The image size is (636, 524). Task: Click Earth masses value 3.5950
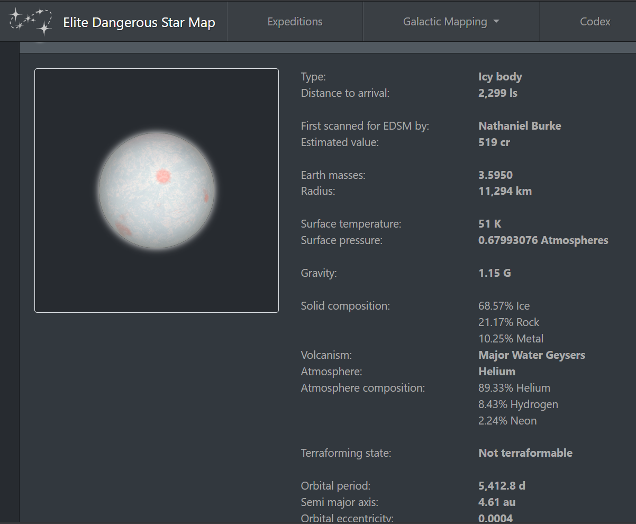[x=496, y=175]
